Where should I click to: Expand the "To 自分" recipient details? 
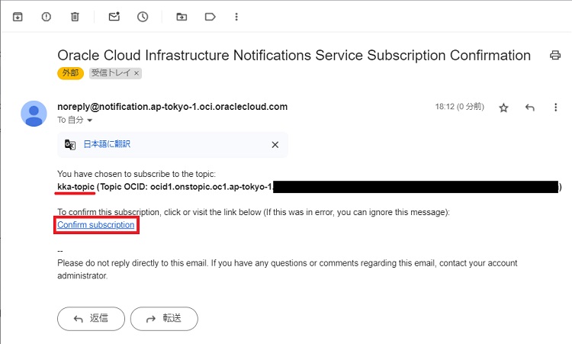coord(90,121)
